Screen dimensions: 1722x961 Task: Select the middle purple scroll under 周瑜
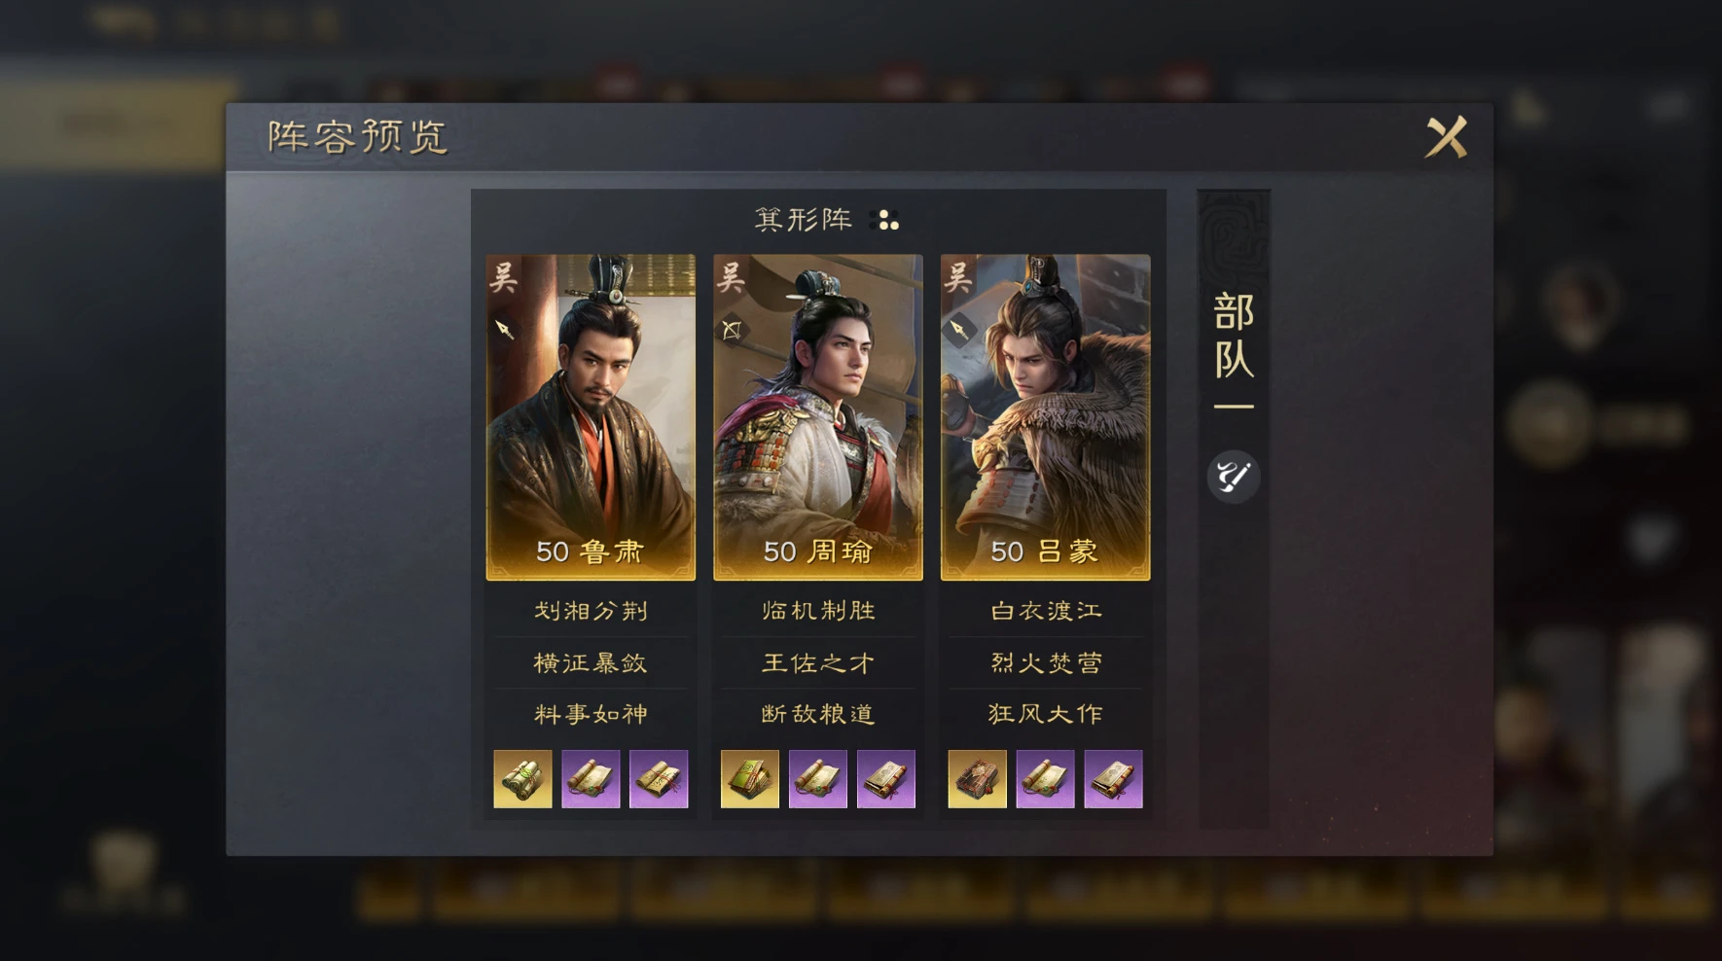818,779
